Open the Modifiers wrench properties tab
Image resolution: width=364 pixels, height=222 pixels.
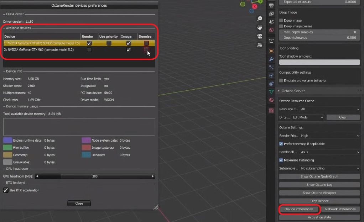pos(271,59)
